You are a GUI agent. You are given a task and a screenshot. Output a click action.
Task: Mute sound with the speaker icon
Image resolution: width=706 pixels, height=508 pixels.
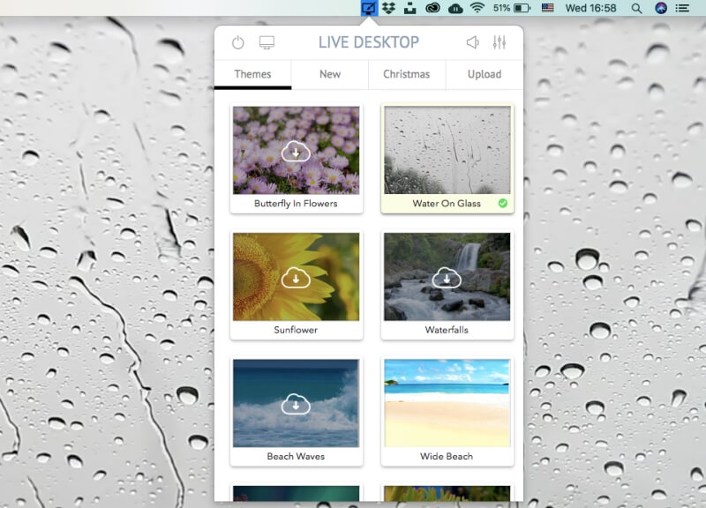472,42
